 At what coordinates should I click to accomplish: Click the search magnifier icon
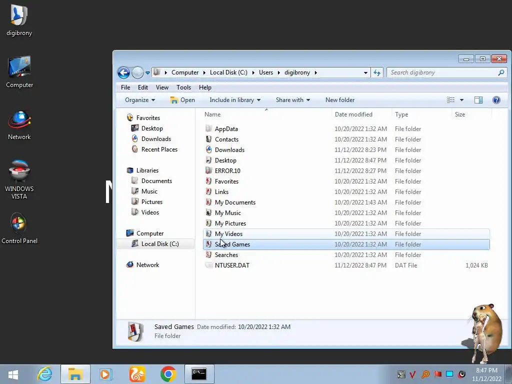(x=501, y=72)
